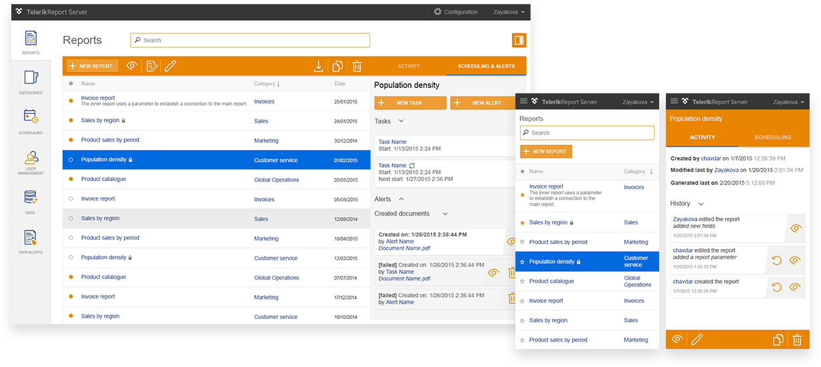Toggle dot marker on Product catalogue 05/05/2015

[x=71, y=179]
